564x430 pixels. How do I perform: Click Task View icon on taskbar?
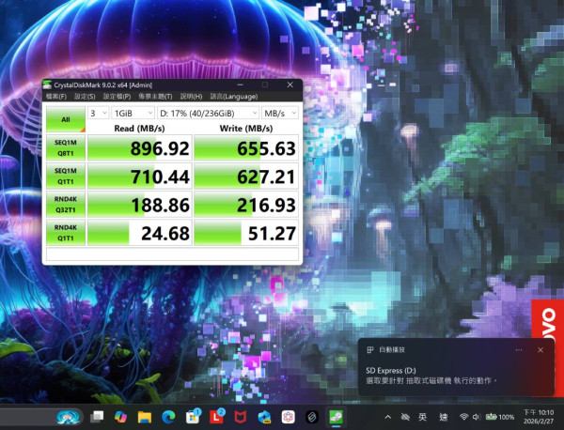[x=97, y=417]
